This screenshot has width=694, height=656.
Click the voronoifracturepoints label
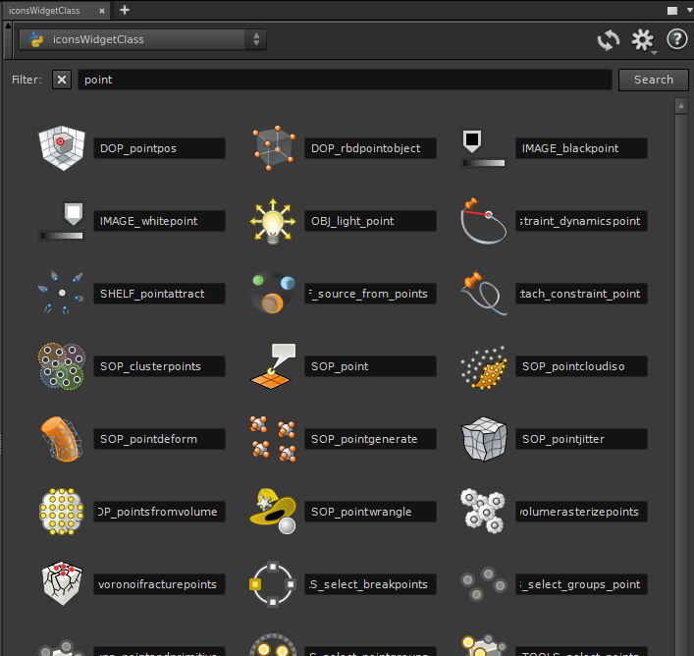[x=159, y=584]
